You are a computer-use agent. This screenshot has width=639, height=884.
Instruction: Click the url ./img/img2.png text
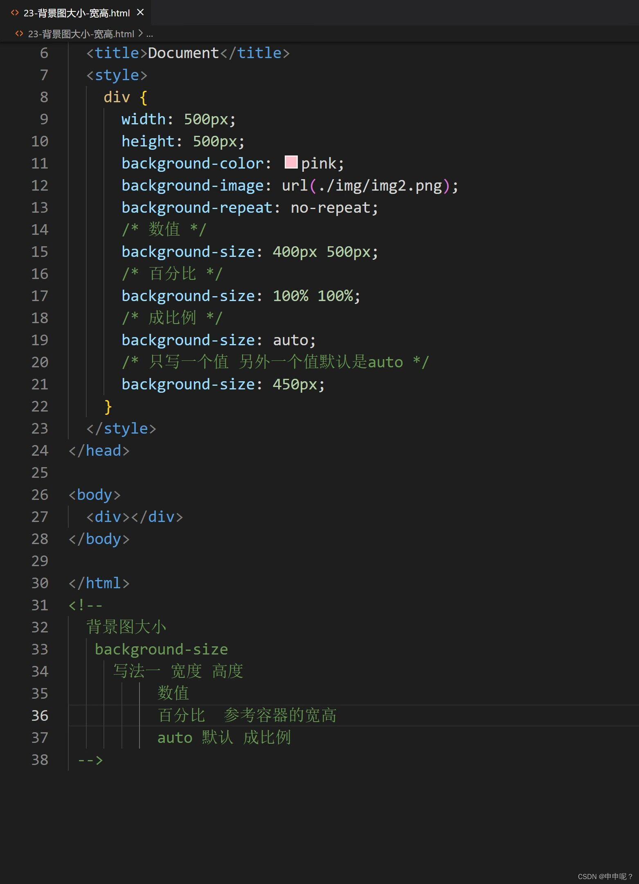pyautogui.click(x=380, y=186)
